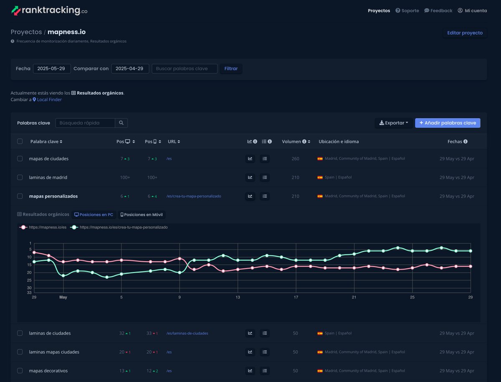Open the Fecha date picker 2025-05-29
This screenshot has width=501, height=382.
click(52, 69)
